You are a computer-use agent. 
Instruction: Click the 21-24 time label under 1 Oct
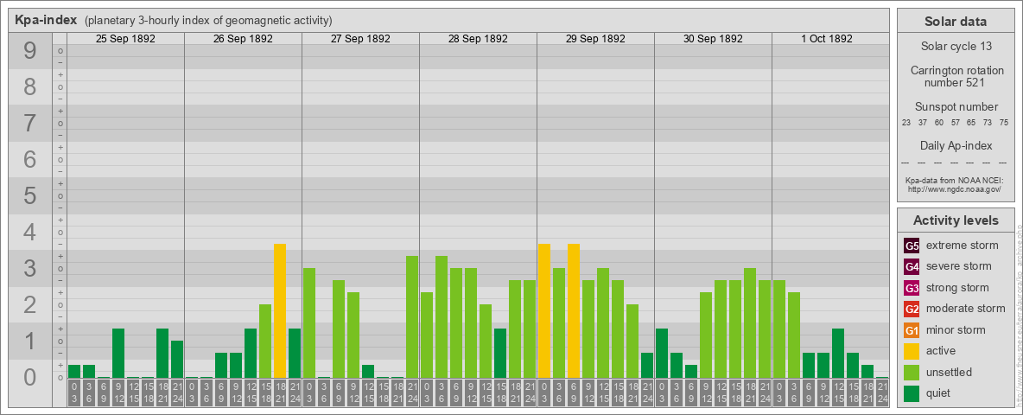[x=882, y=393]
